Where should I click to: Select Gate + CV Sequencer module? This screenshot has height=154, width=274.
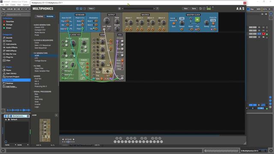coord(43,45)
